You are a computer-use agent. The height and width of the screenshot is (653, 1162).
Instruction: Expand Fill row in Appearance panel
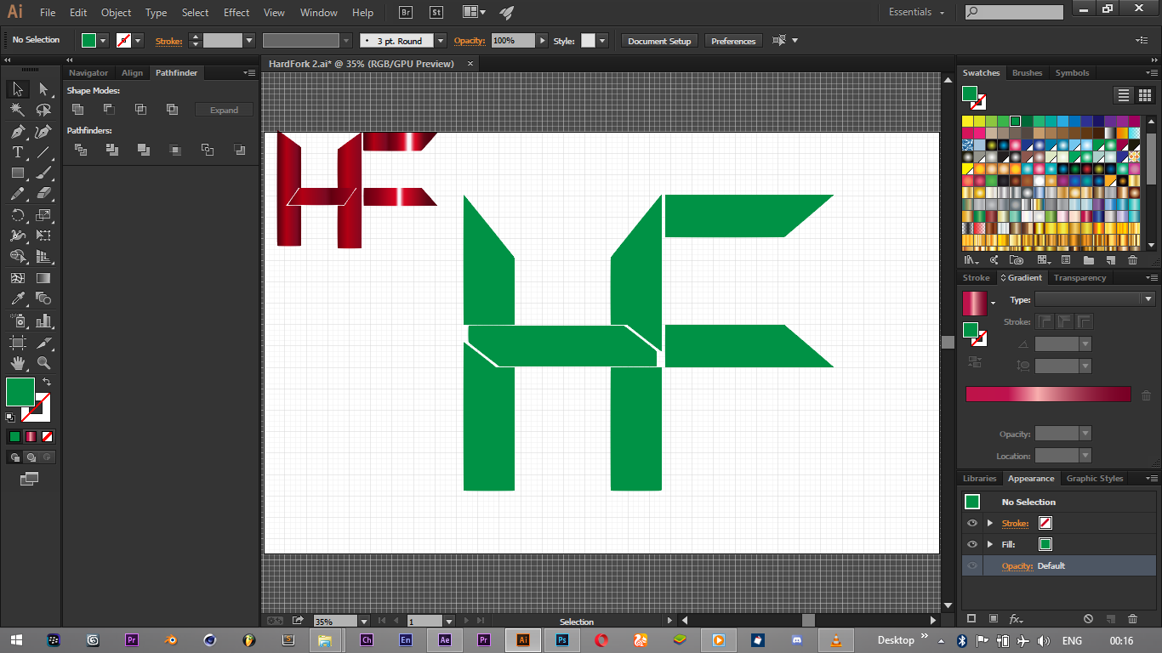pyautogui.click(x=989, y=544)
